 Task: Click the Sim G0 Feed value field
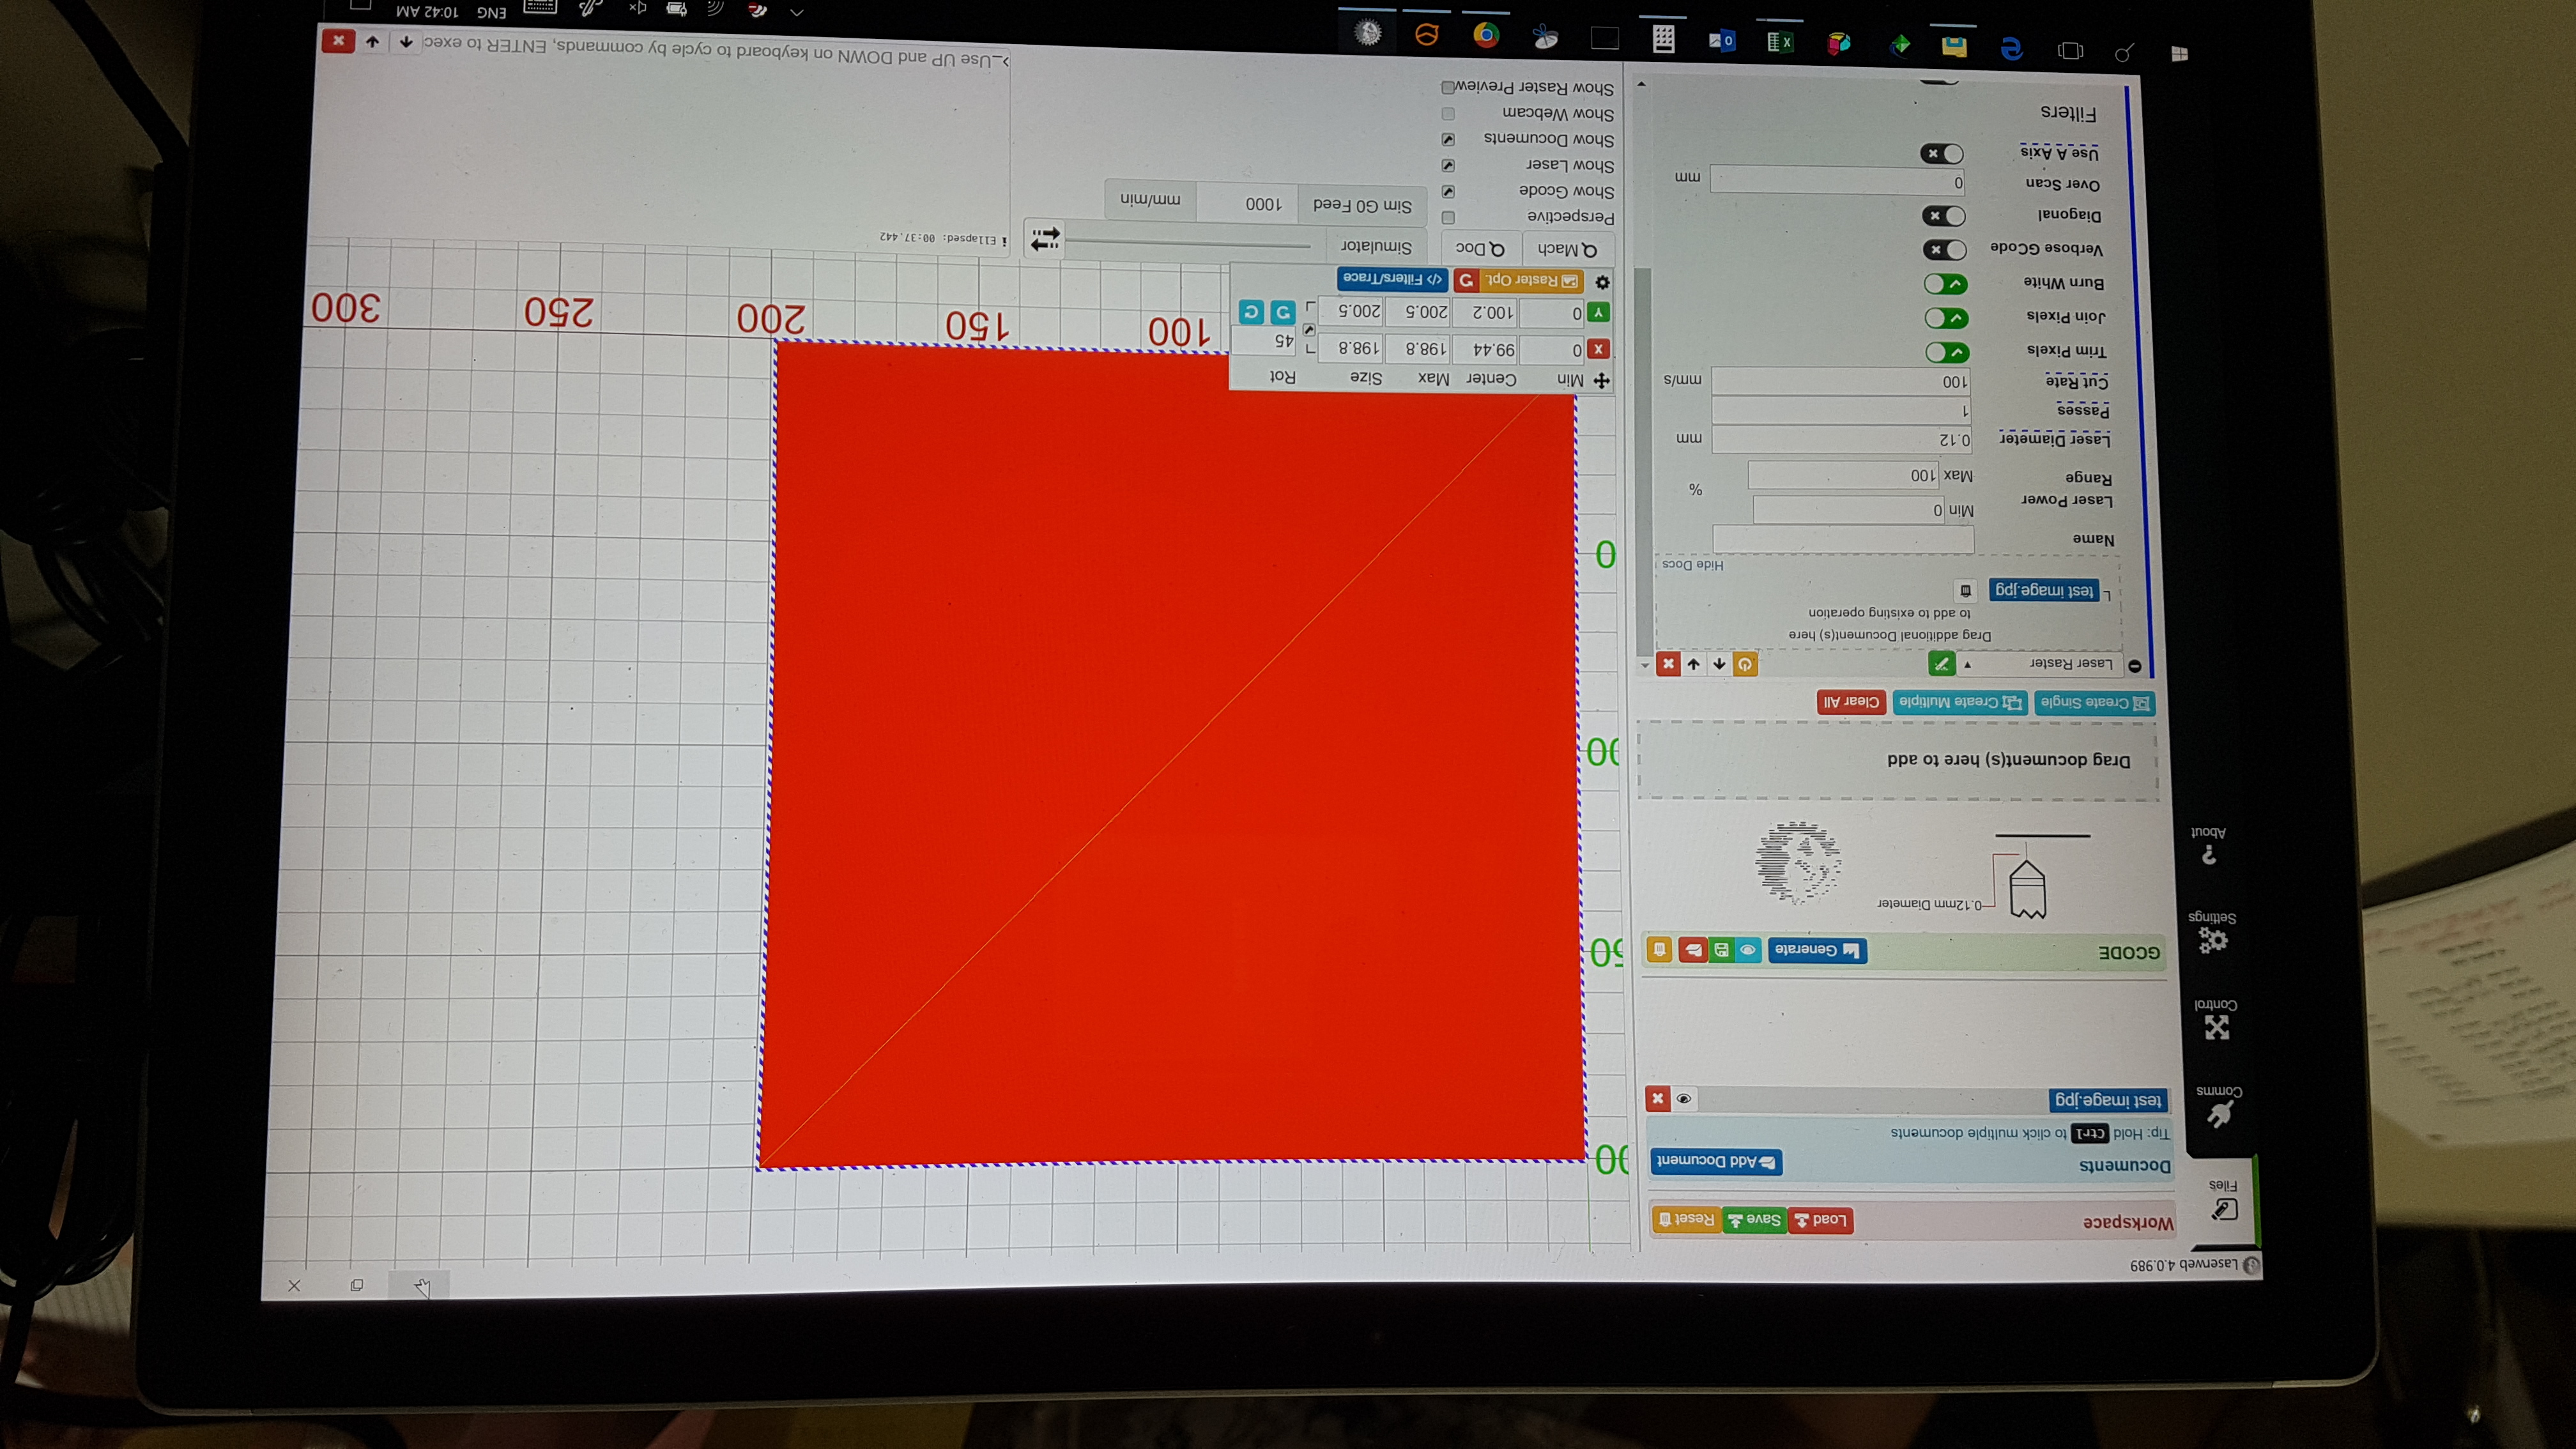tap(1247, 203)
